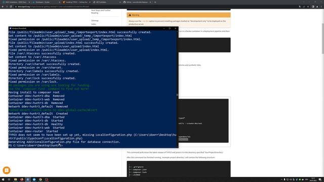
Task: Open the browser extensions puzzle icon
Action: [308, 7]
